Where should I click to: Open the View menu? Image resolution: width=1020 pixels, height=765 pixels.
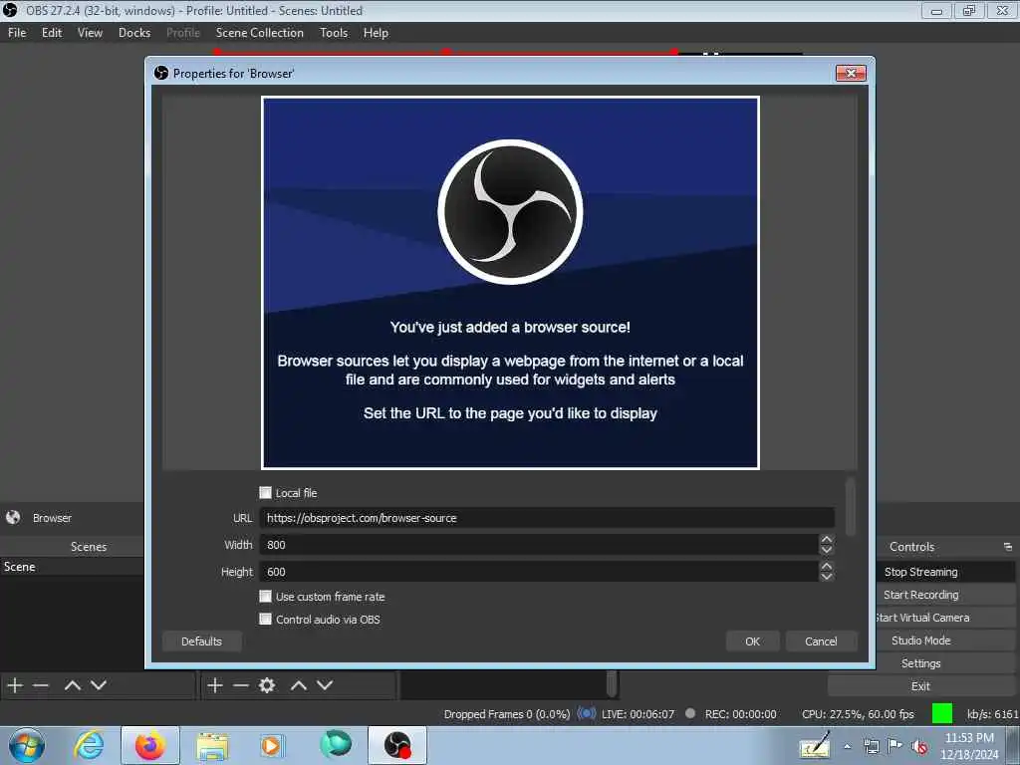pos(90,33)
